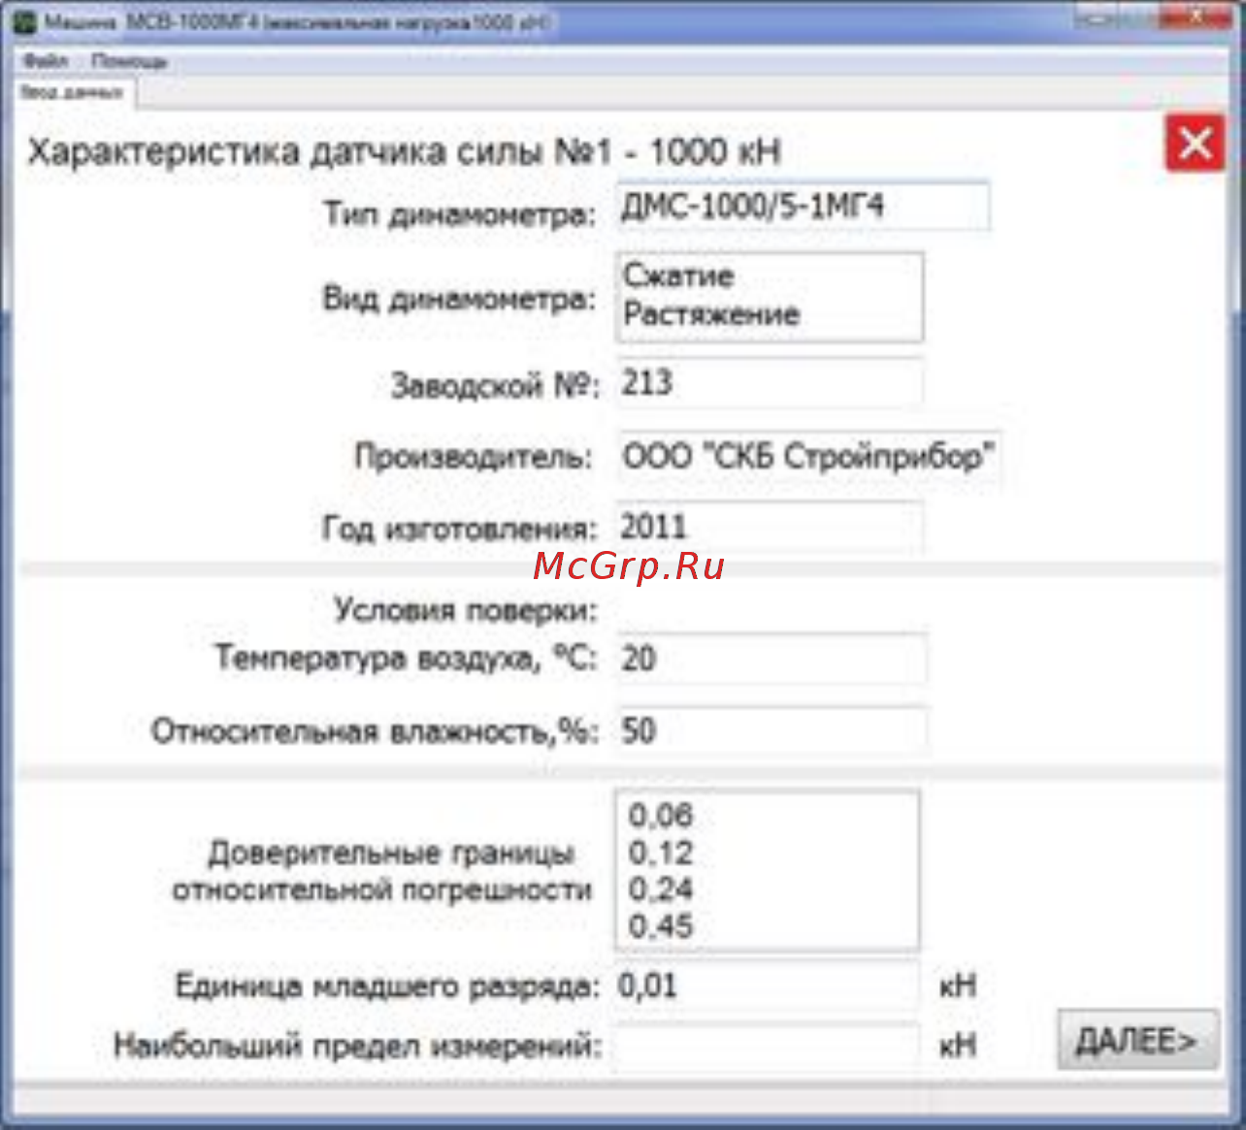Click the Условия поверки label
1246x1130 pixels.
pyautogui.click(x=466, y=610)
